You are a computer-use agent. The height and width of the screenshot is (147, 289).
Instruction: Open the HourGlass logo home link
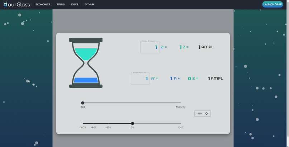16,4
